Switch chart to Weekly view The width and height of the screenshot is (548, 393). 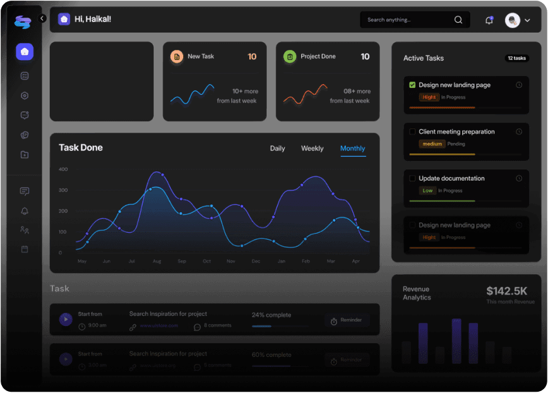(312, 148)
